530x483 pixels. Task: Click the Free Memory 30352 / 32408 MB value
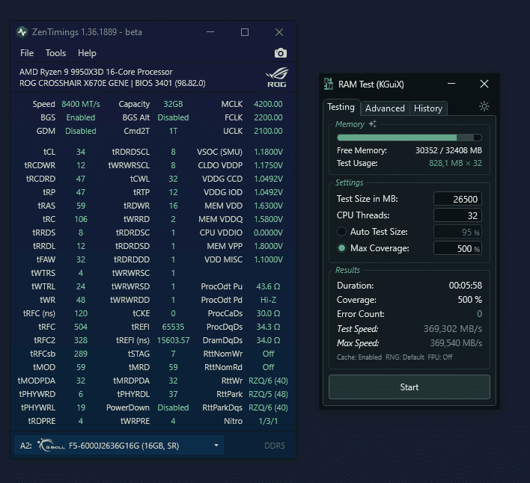pyautogui.click(x=448, y=150)
